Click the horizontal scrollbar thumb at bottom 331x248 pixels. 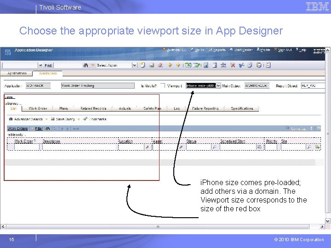158,227
